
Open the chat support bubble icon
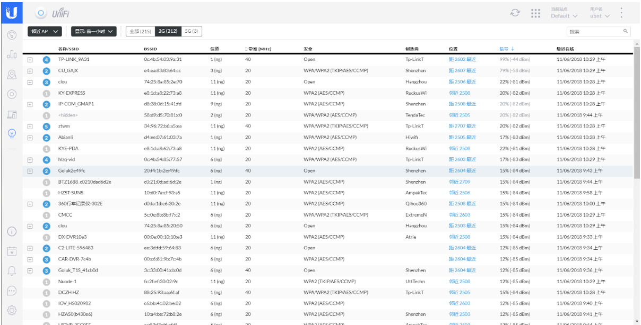12,291
